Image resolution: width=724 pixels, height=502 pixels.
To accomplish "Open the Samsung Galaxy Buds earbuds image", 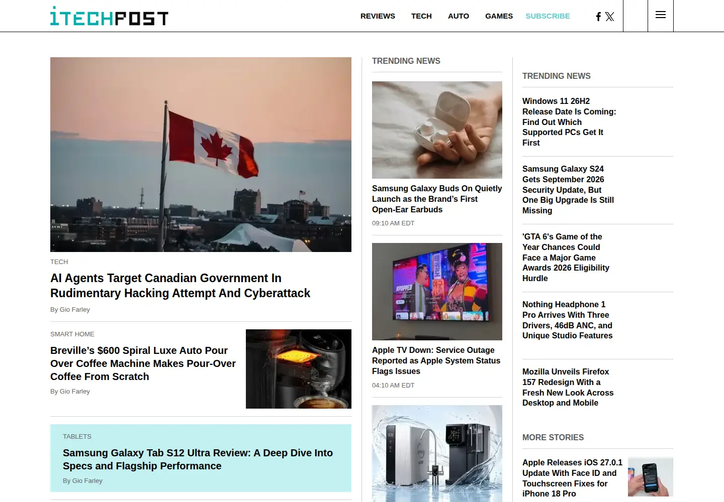I will (x=437, y=130).
